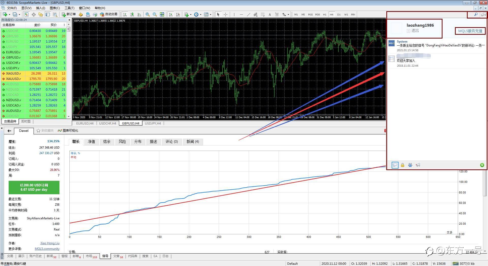Switch timeframe to D1

pos(339,14)
